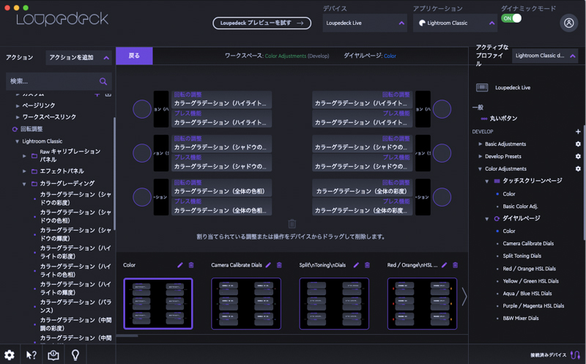
Task: Expand Raw キャリブレーション パネル folder
Action: [x=24, y=155]
